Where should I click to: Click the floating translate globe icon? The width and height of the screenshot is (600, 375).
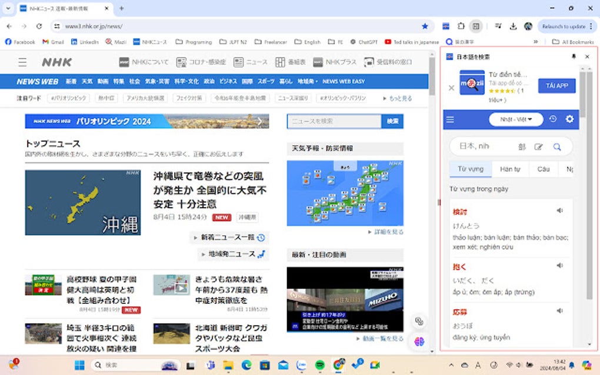[x=420, y=341]
